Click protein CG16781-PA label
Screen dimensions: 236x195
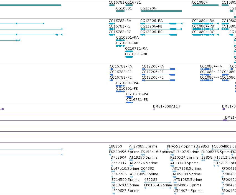click(x=137, y=94)
